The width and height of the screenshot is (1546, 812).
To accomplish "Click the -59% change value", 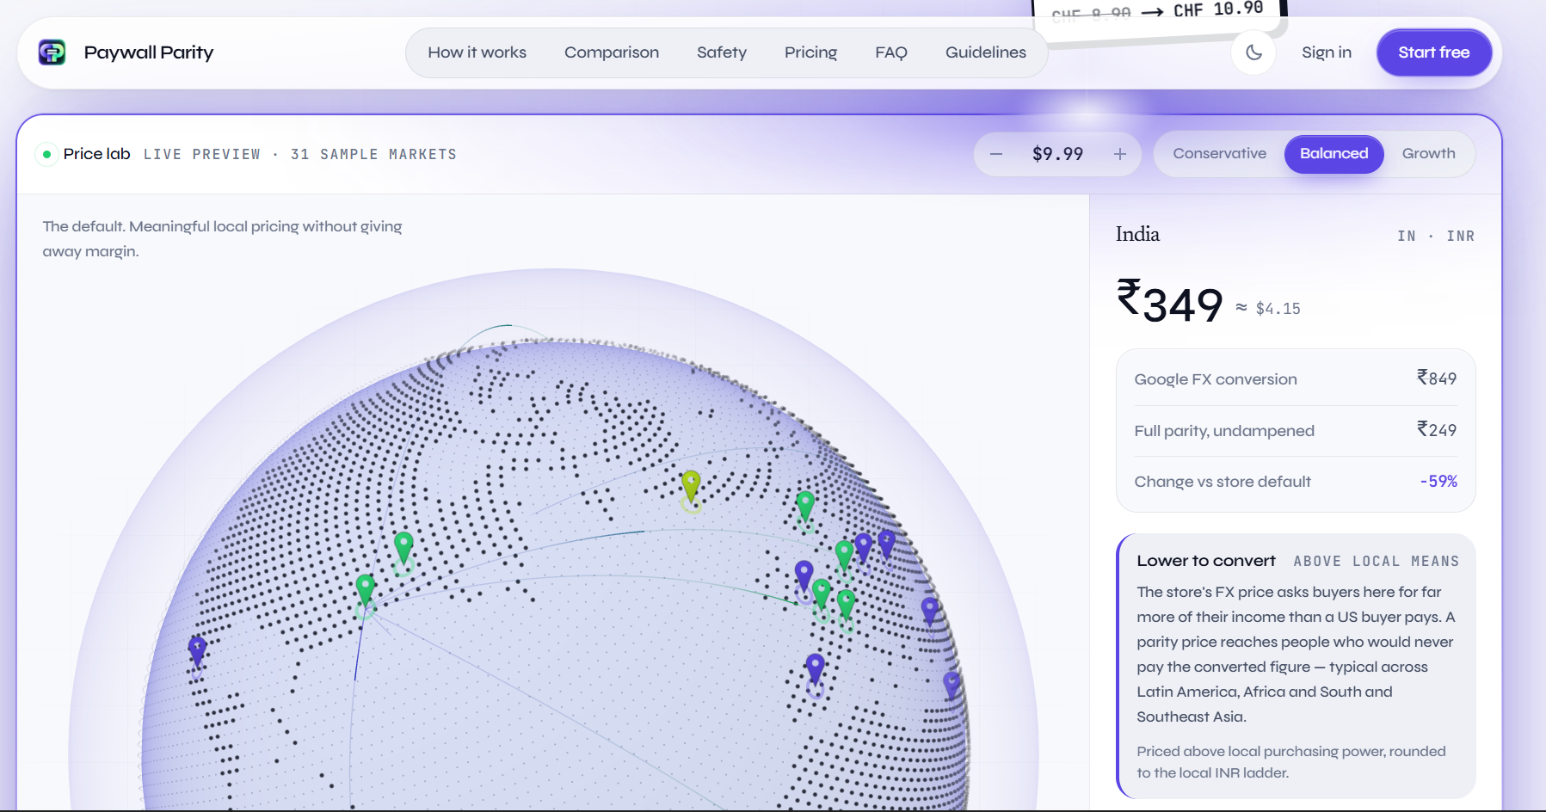I will click(x=1438, y=482).
